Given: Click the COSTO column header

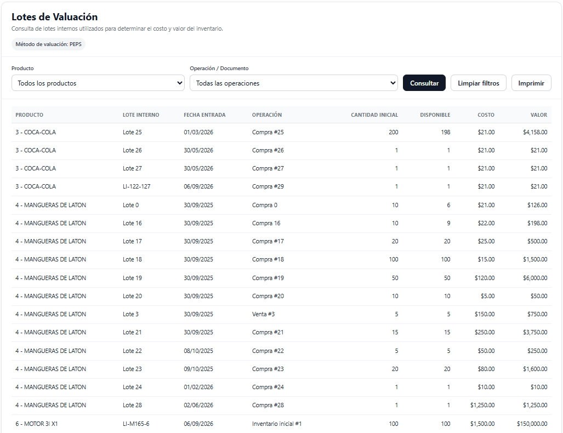Looking at the screenshot, I should pyautogui.click(x=486, y=115).
